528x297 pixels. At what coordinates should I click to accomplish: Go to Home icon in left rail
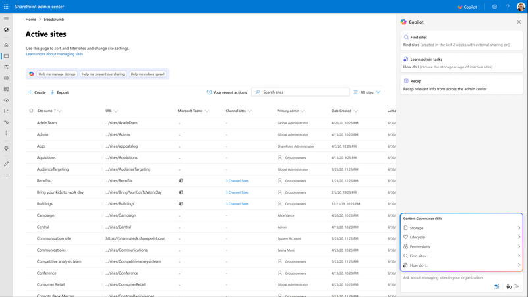coord(6,45)
